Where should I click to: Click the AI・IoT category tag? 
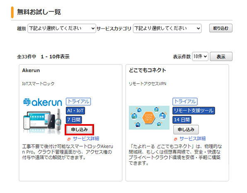(75, 111)
